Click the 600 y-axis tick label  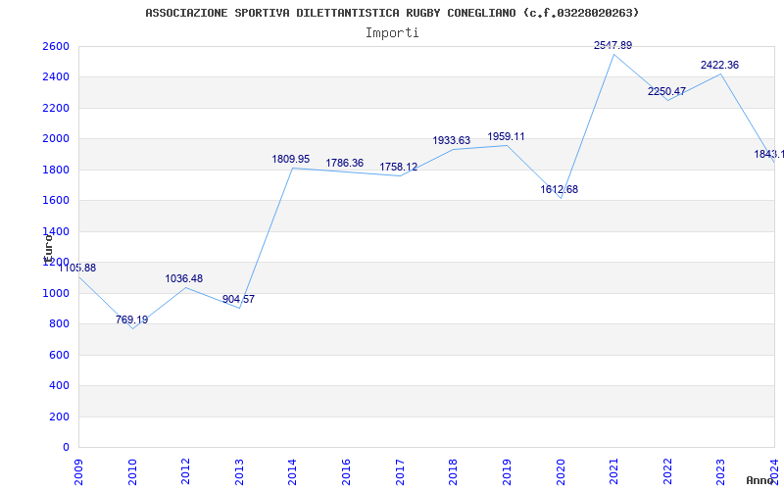pos(59,355)
